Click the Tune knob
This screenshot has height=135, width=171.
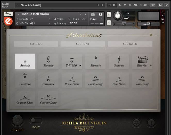coord(118,16)
